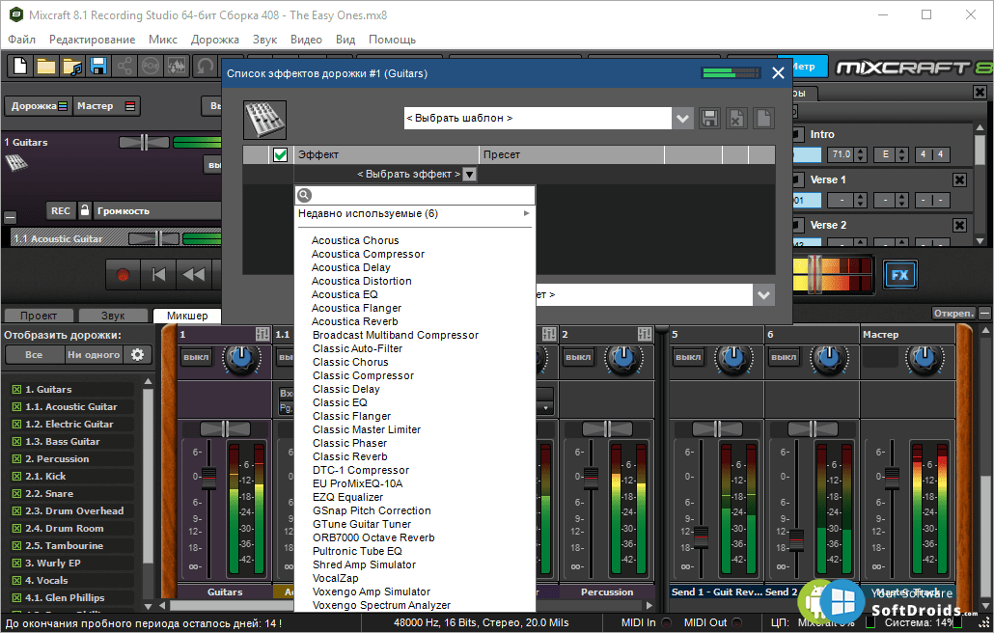The image size is (994, 633).
Task: Toggle visibility of 1.2. Electric Guitar
Action: coord(16,425)
